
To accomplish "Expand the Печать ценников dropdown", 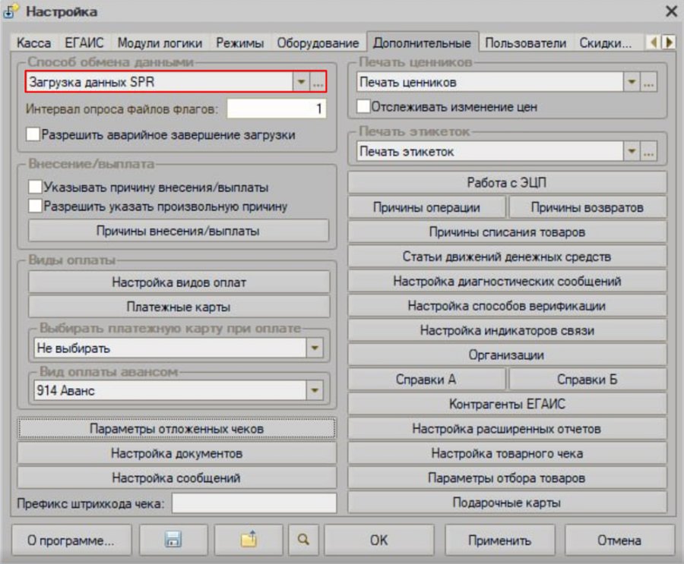I will point(632,82).
